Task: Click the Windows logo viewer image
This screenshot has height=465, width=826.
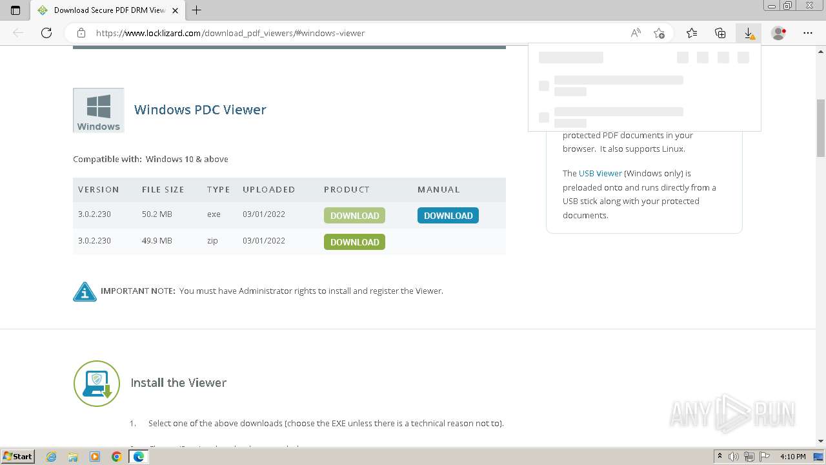Action: point(99,110)
